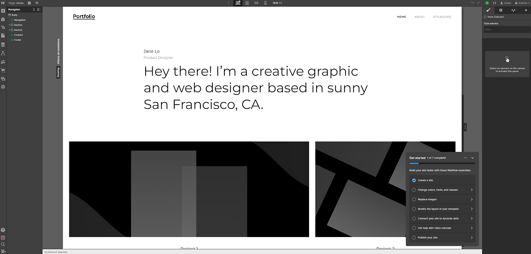Click the Get started progress bar
531x254 pixels.
(442, 163)
